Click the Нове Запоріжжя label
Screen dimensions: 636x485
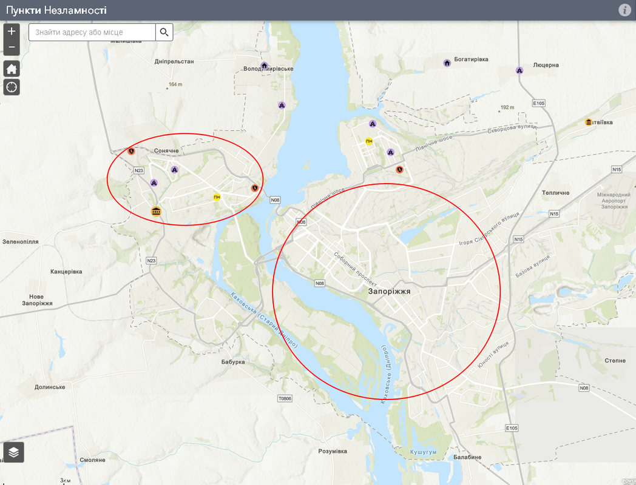coord(37,300)
